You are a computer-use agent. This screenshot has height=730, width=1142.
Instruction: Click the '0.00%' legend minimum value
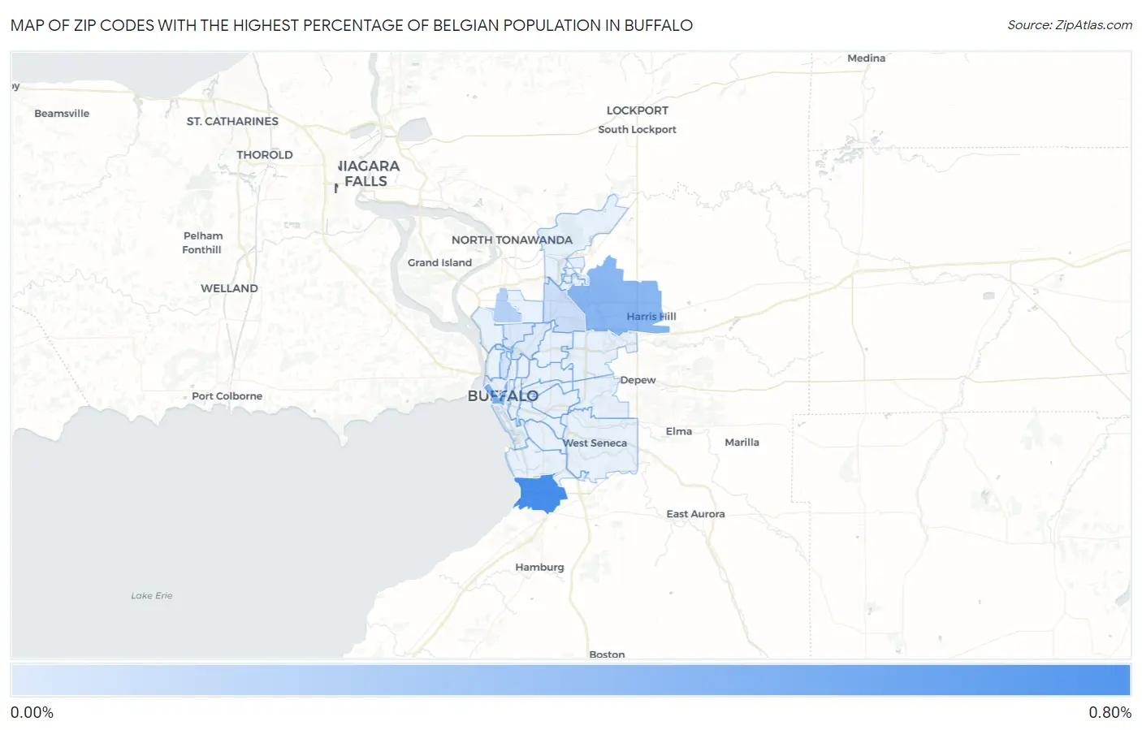pos(32,713)
